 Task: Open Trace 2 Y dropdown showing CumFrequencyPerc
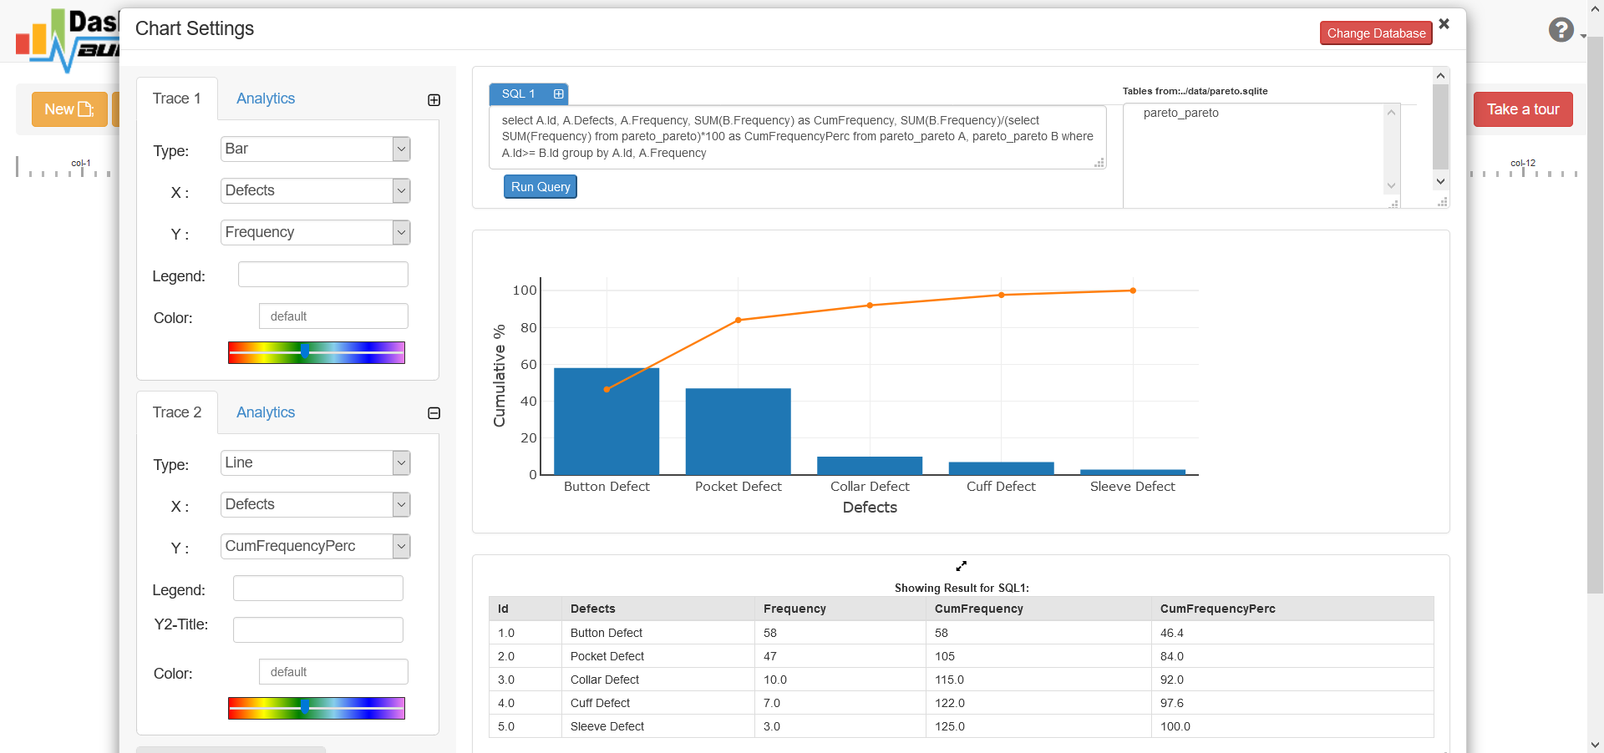[x=315, y=546]
